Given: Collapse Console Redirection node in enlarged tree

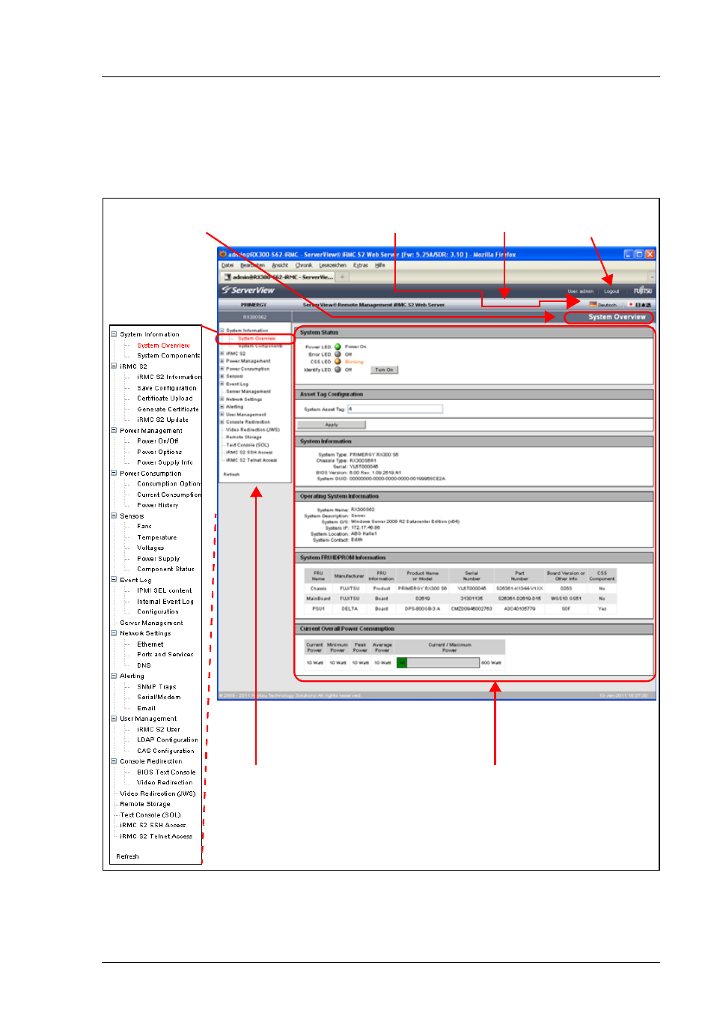Looking at the screenshot, I should 114,761.
